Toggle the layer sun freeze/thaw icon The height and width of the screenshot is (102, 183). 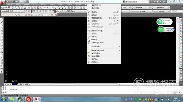(x=63, y=11)
